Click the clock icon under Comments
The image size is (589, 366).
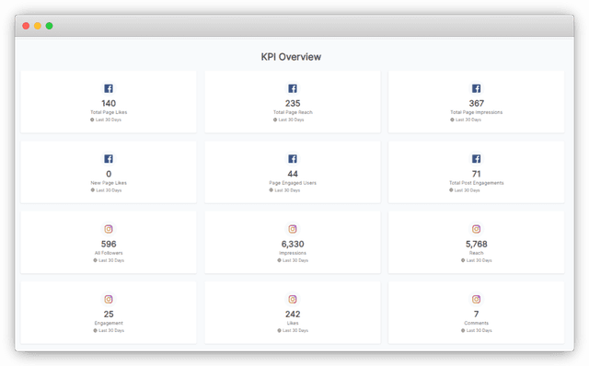463,330
